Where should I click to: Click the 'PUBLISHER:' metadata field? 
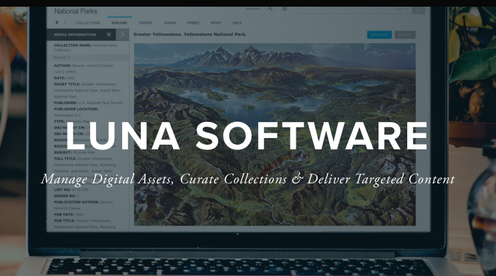(88, 103)
